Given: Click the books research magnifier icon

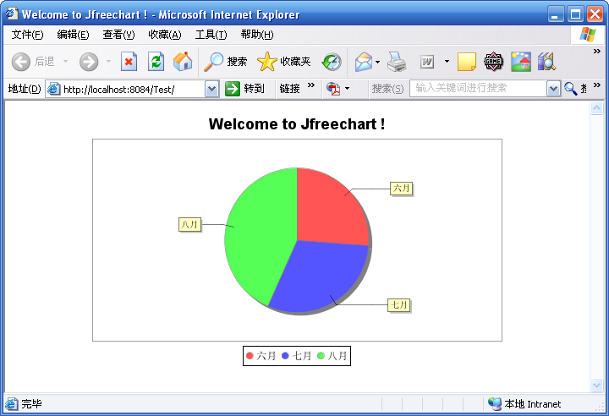Looking at the screenshot, I should (547, 62).
